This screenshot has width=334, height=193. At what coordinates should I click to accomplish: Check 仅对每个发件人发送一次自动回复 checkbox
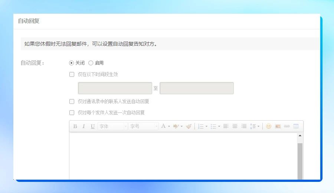click(x=72, y=112)
